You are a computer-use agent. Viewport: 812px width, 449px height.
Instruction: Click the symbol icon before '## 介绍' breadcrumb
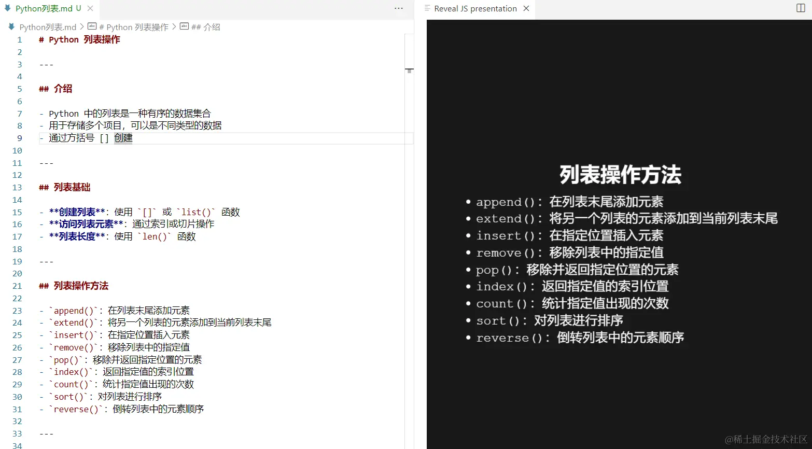(x=184, y=26)
